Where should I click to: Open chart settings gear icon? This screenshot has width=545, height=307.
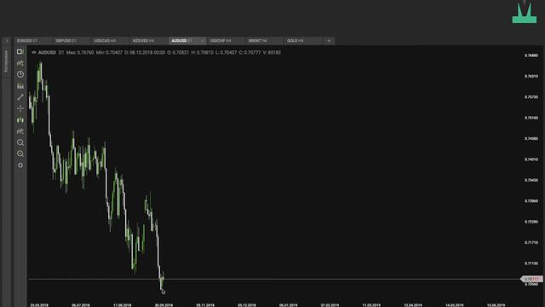(20, 165)
